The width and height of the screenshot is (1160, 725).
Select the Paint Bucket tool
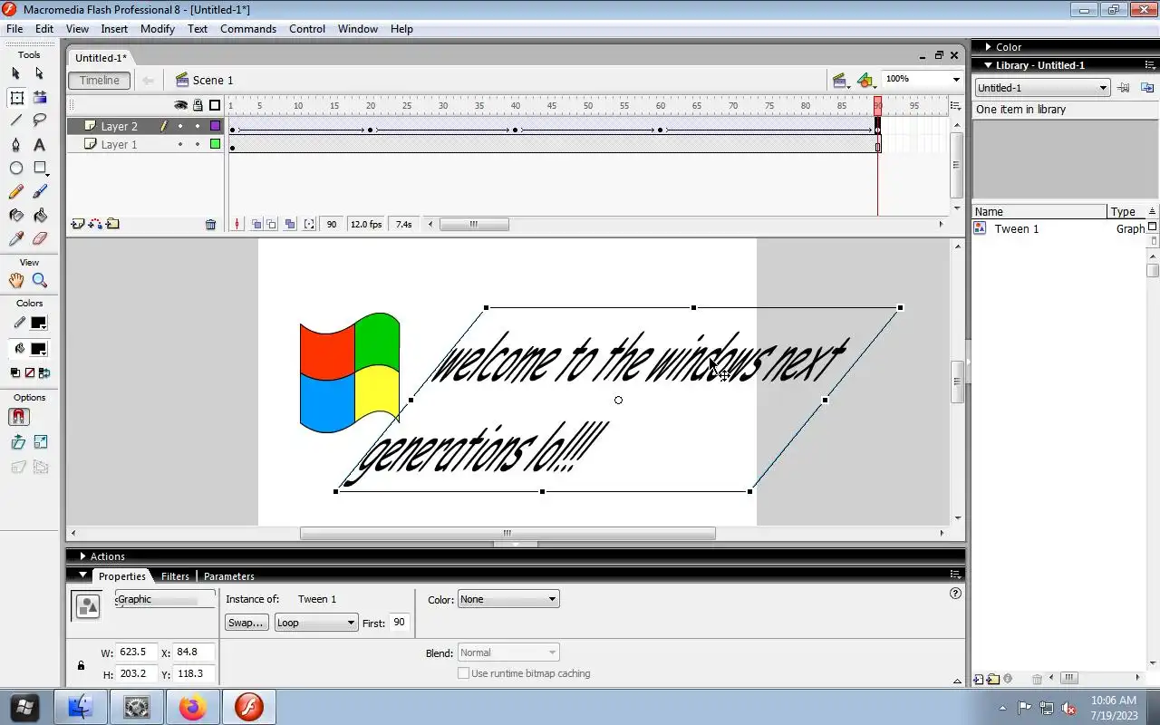point(40,216)
